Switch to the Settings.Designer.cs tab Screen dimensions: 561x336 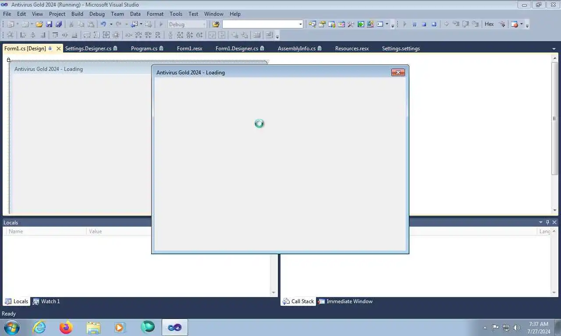click(91, 49)
